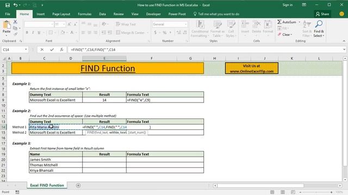348x195 pixels.
Task: Click the AutoSum sigma button
Action: pyautogui.click(x=287, y=22)
